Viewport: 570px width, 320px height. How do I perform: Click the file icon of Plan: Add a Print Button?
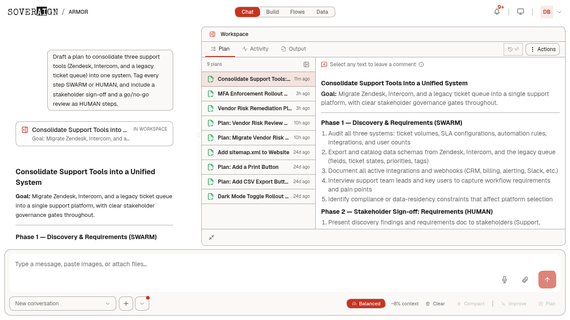211,167
